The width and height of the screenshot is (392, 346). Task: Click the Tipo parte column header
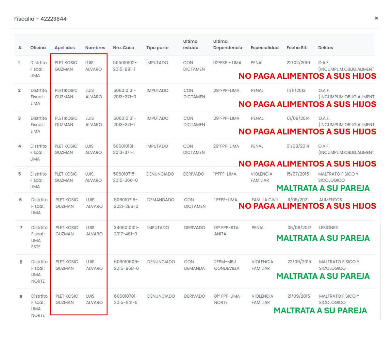(157, 48)
